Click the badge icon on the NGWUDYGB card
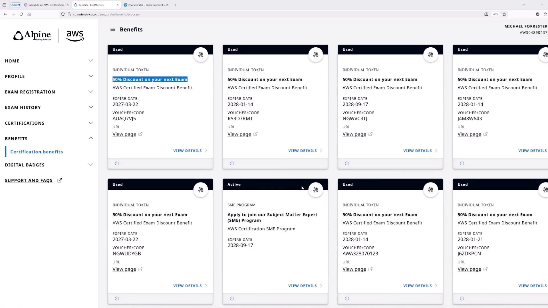Viewport: 548px width, 308px height. point(201,190)
